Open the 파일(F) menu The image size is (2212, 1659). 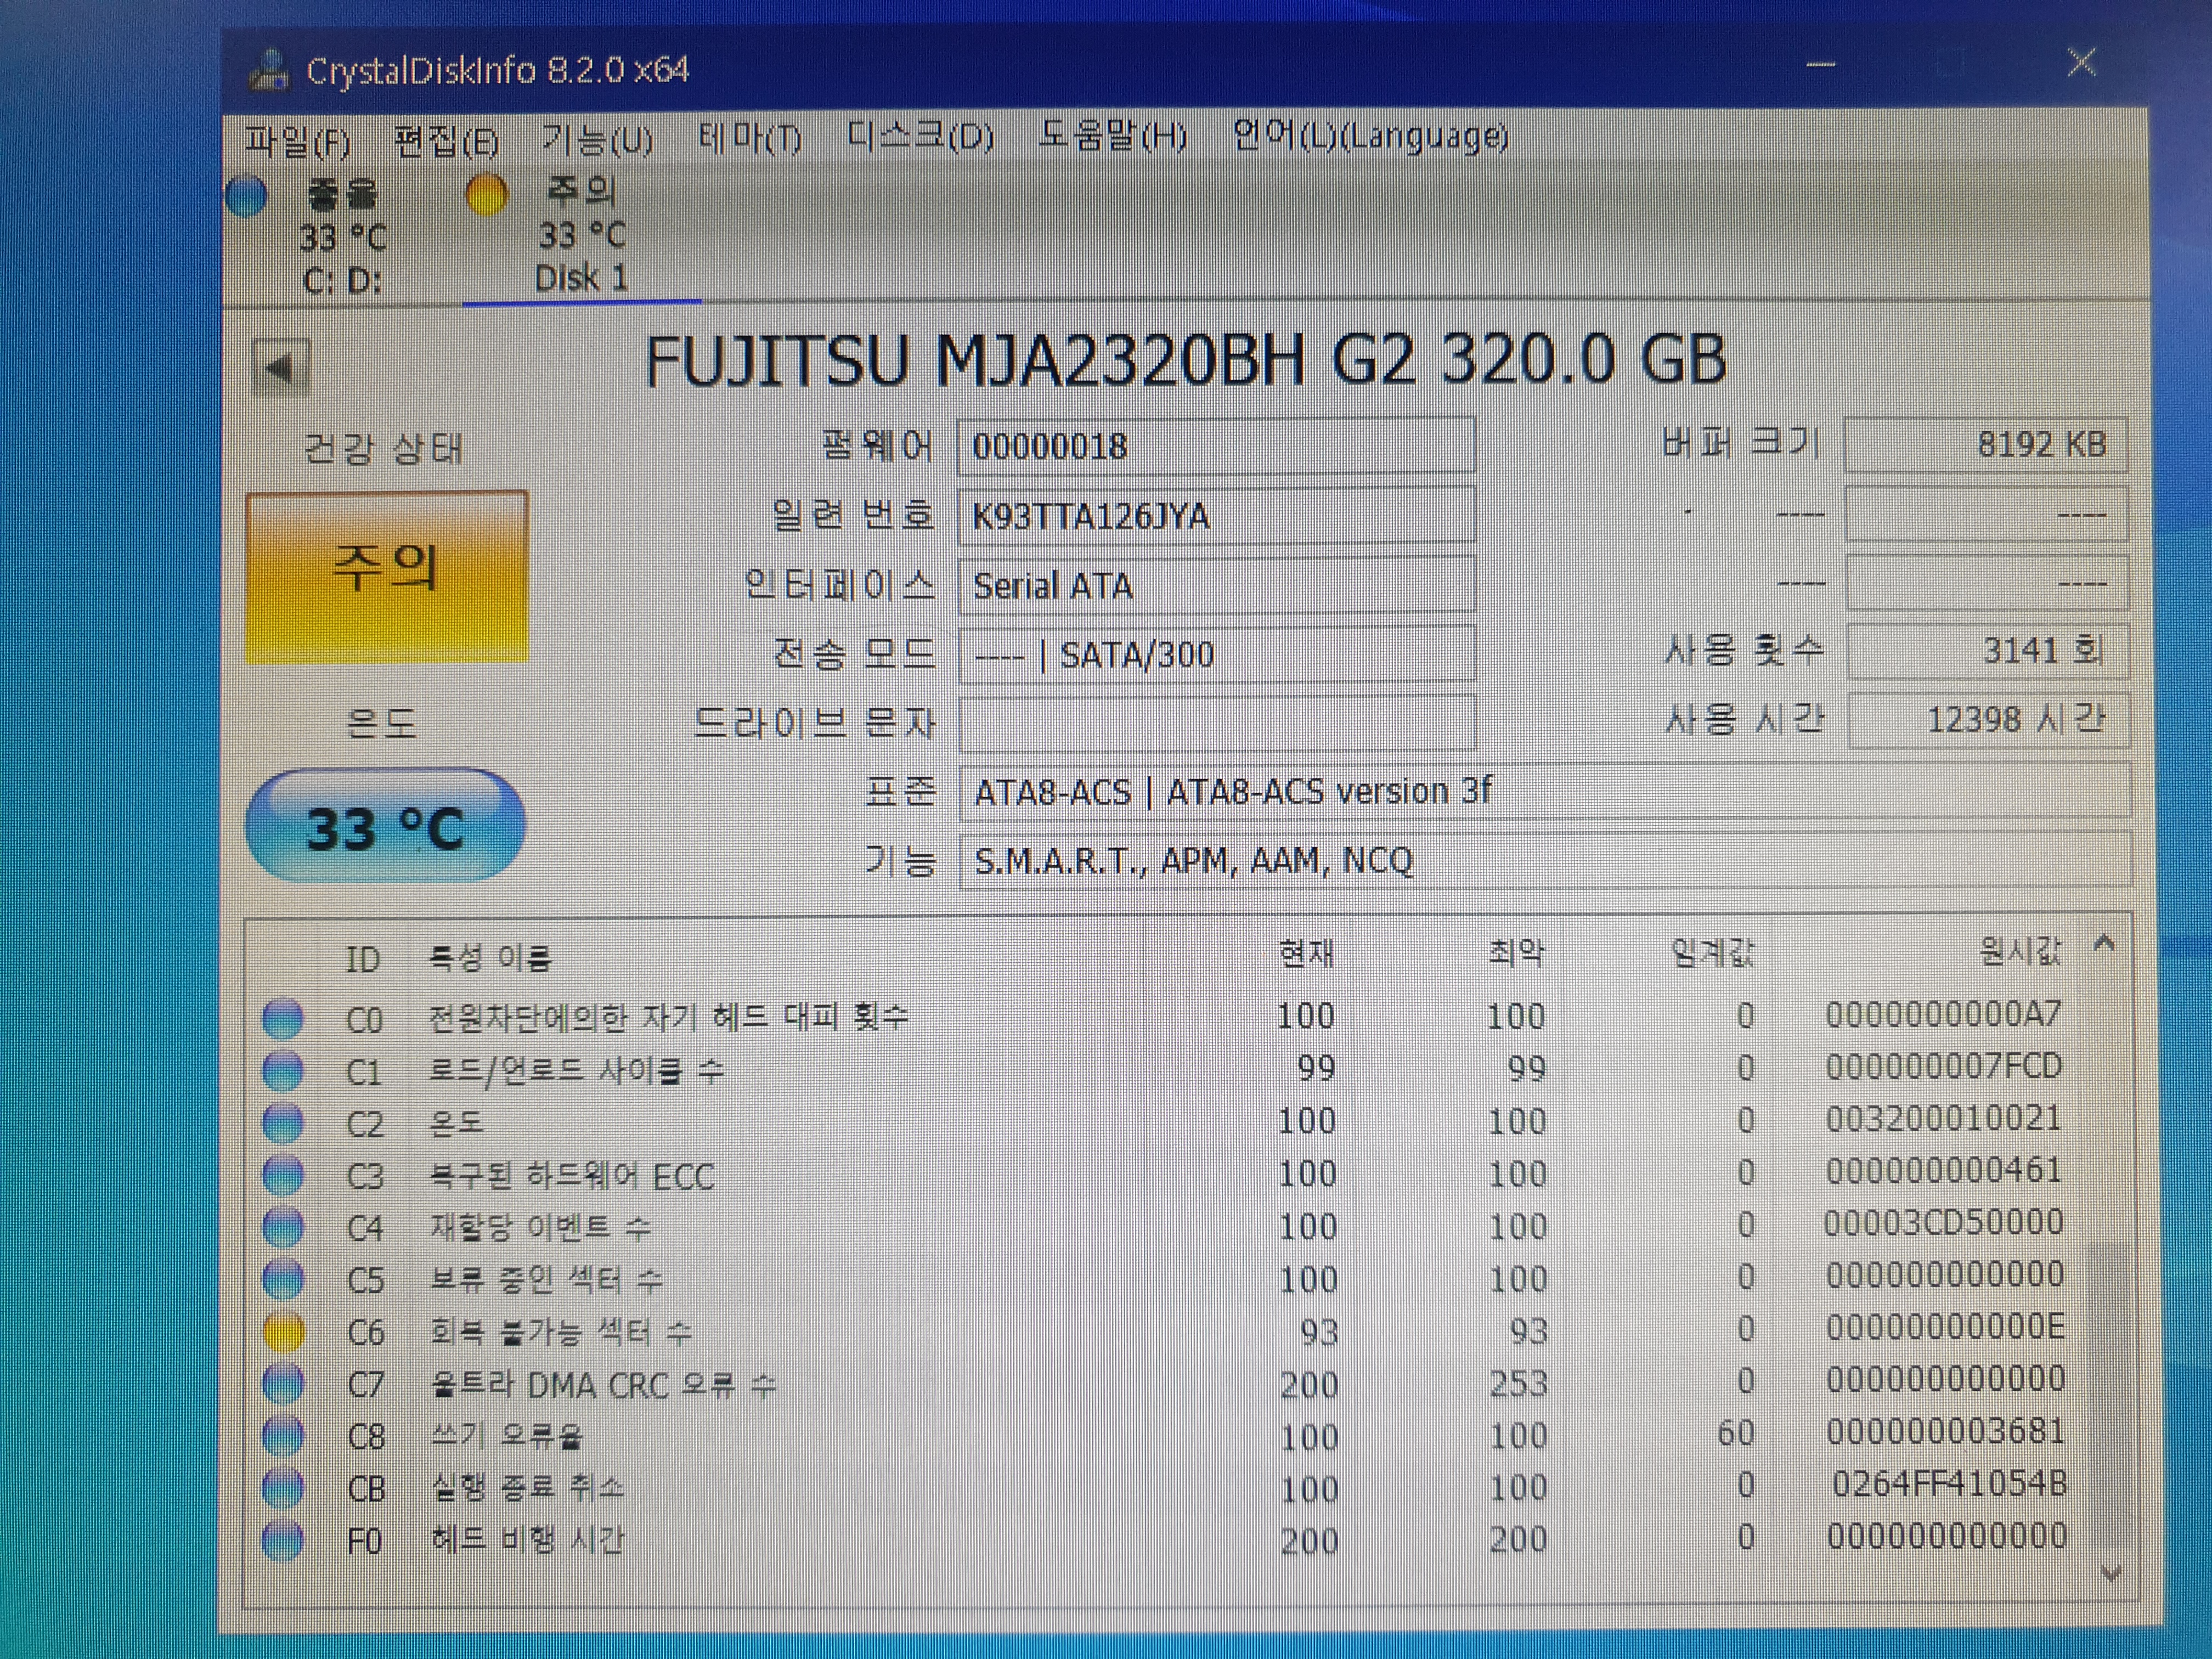[x=298, y=141]
